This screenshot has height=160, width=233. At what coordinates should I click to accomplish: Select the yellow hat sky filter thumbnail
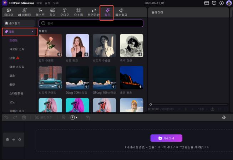click(x=132, y=105)
